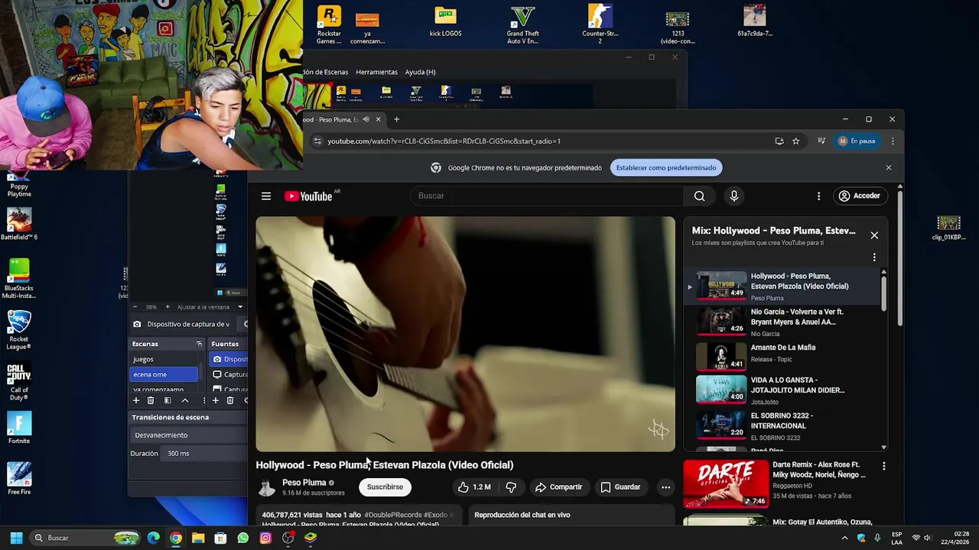Open File Explorer from the taskbar
This screenshot has width=979, height=550.
(198, 538)
